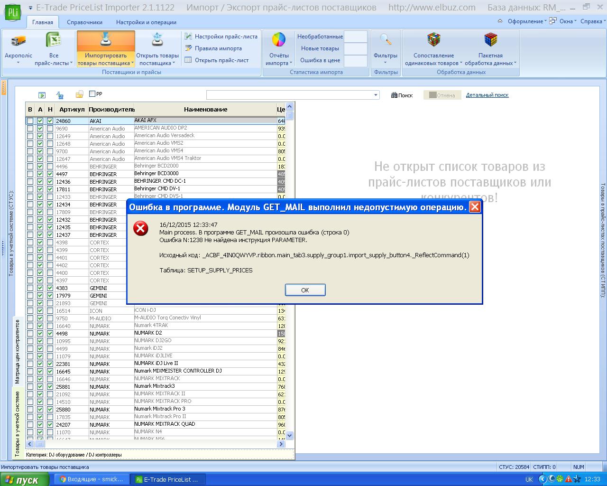Toggle В checkbox in AKAI AFX row
Screen dimensions: 607x486
tap(30, 121)
